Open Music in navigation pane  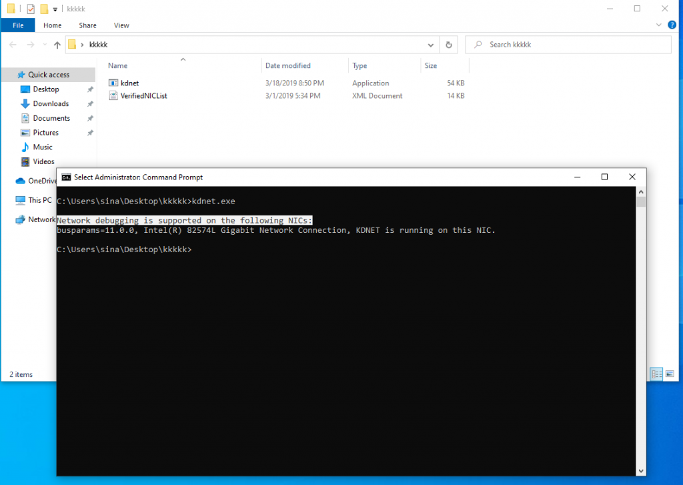[43, 147]
